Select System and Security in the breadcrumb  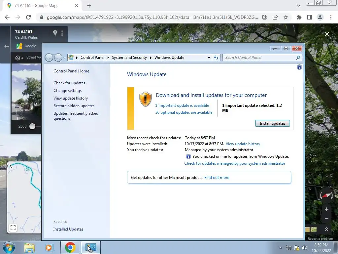[x=129, y=58]
